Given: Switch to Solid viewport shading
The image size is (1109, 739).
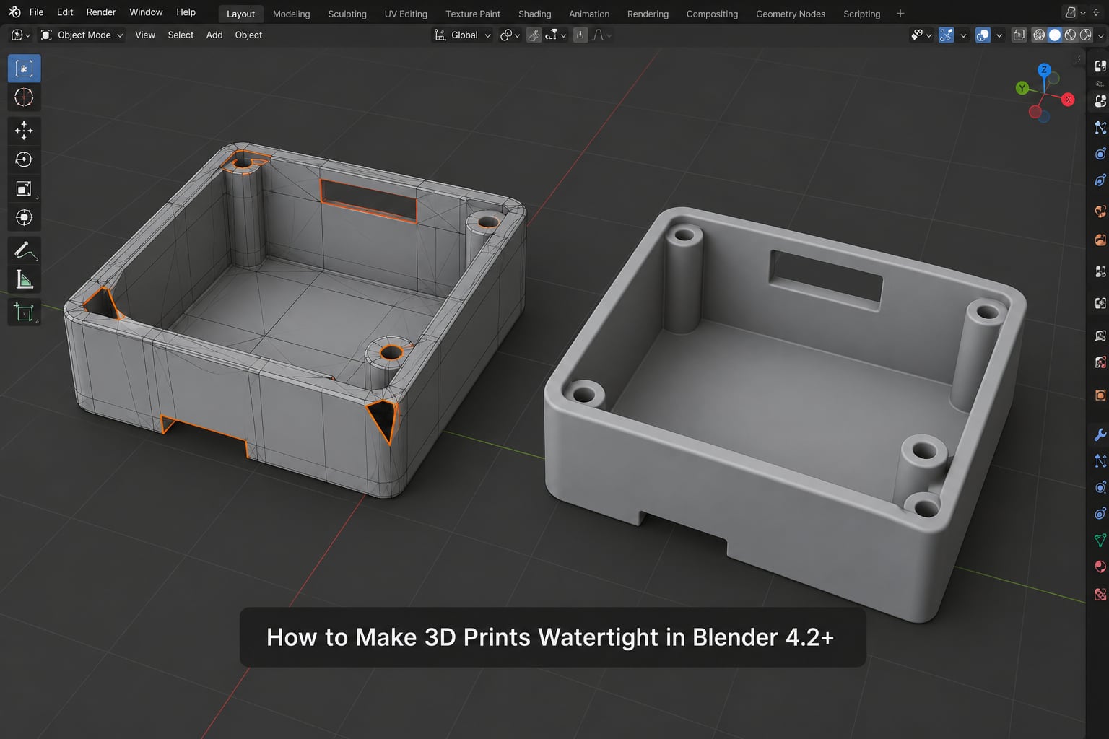Looking at the screenshot, I should click(1055, 35).
